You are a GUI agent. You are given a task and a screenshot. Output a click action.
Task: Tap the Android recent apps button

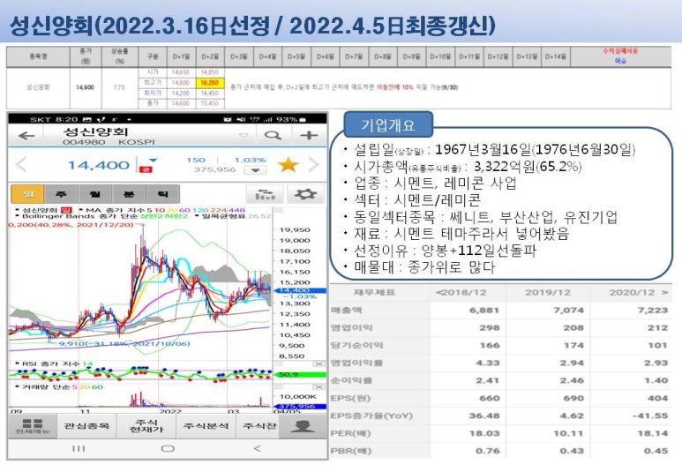point(79,448)
